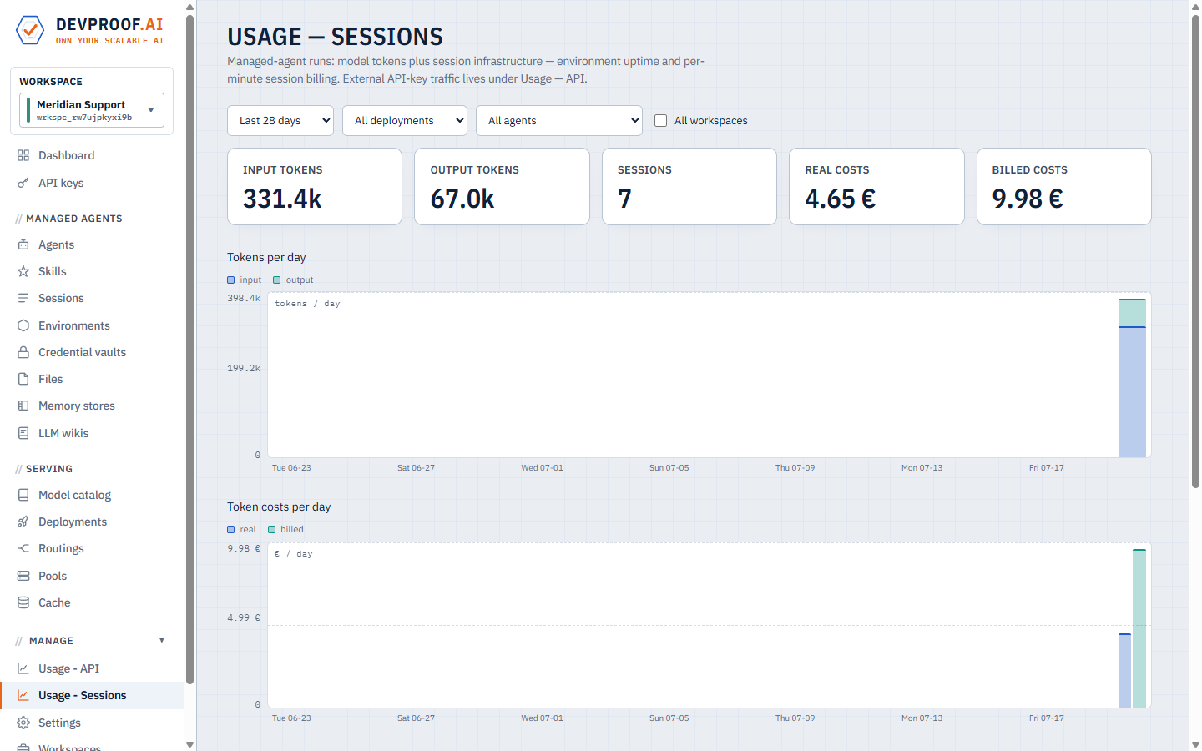Click the Pools server icon
1202x751 pixels.
[x=23, y=576]
